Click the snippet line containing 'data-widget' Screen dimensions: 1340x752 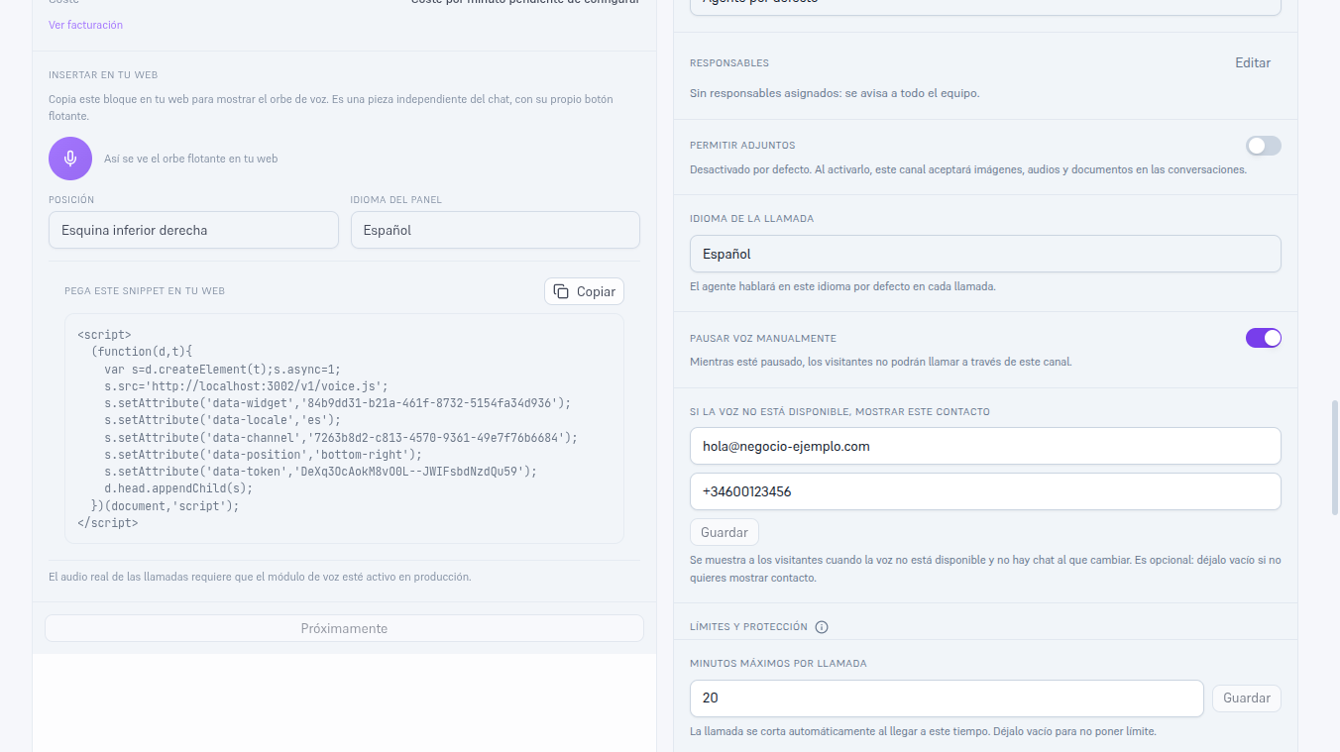338,403
